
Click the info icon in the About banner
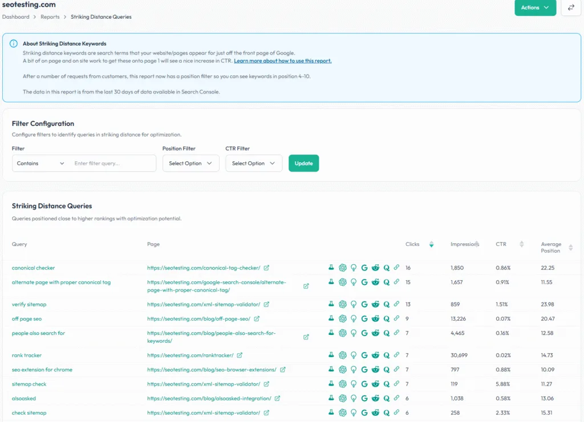point(14,43)
